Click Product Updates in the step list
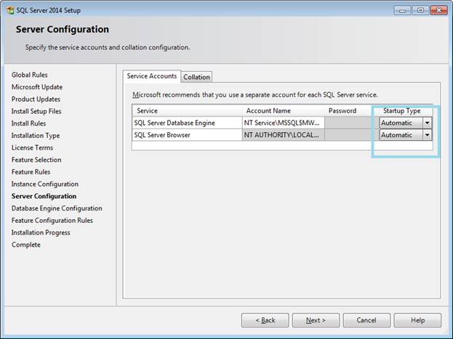This screenshot has height=339, width=453. (x=36, y=99)
